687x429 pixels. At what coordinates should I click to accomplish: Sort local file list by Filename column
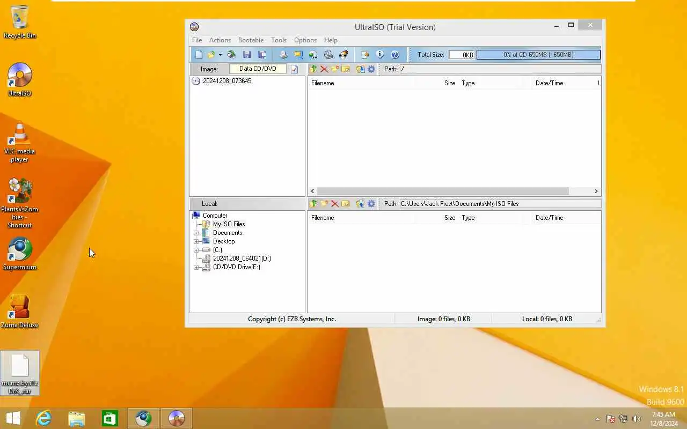point(323,218)
